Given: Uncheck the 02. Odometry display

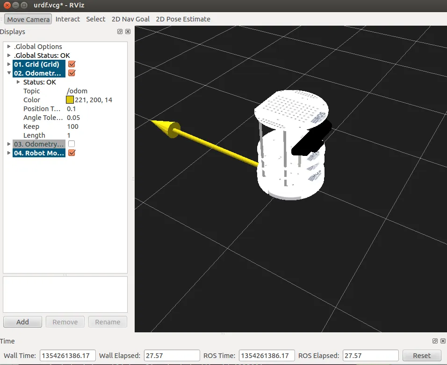Looking at the screenshot, I should point(72,73).
